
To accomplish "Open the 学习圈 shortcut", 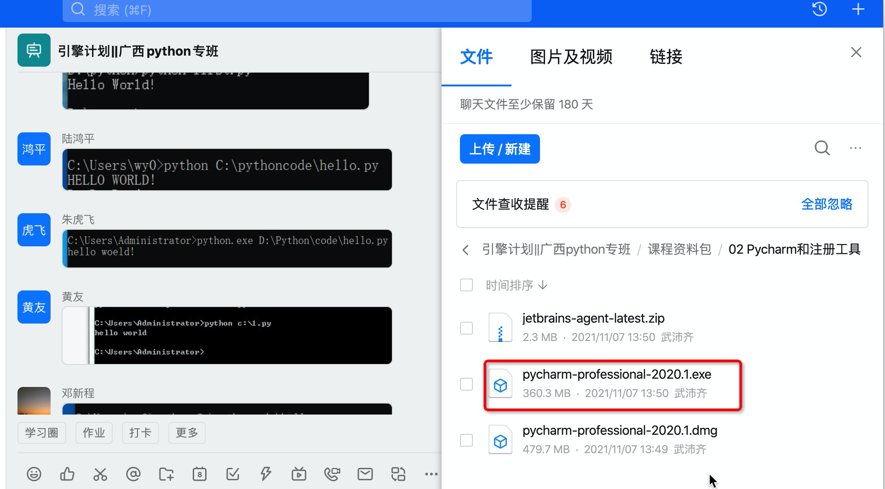I will coord(41,432).
